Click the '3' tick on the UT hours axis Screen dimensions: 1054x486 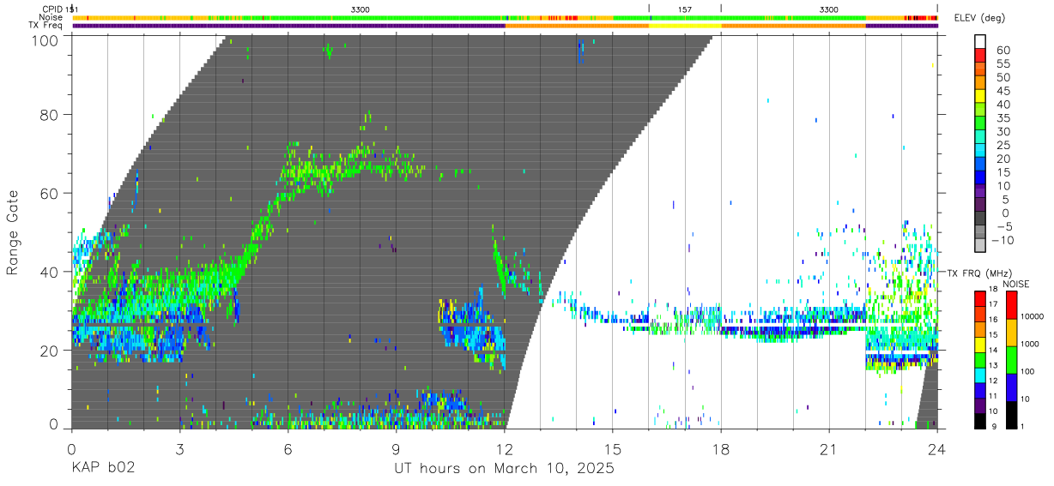click(179, 449)
